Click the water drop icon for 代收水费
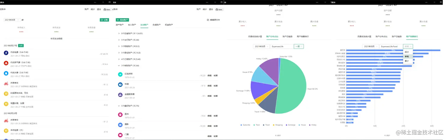The width and height of the screenshot is (448, 140). 6,73
